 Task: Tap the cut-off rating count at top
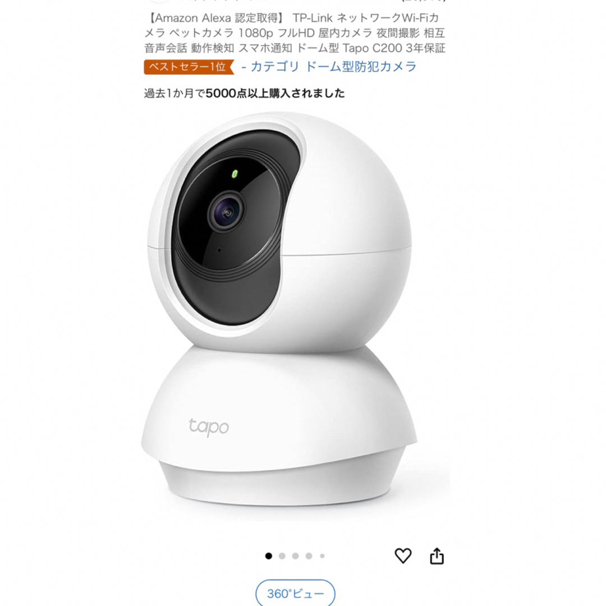(424, 1)
